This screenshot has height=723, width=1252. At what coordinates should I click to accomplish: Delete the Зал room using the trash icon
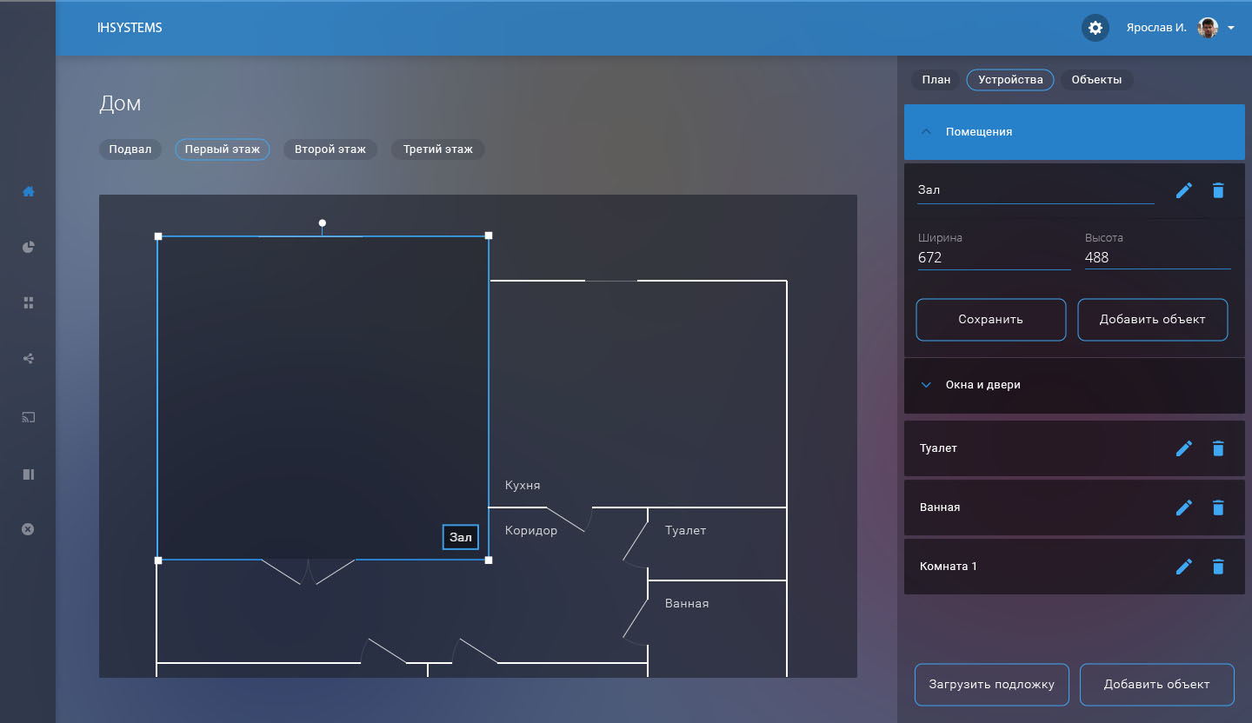click(1218, 190)
